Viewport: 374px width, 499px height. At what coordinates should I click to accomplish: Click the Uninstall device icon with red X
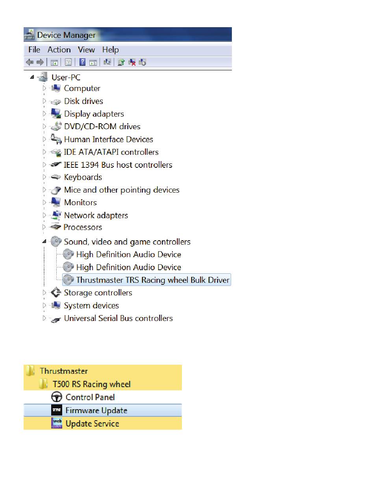click(x=132, y=62)
